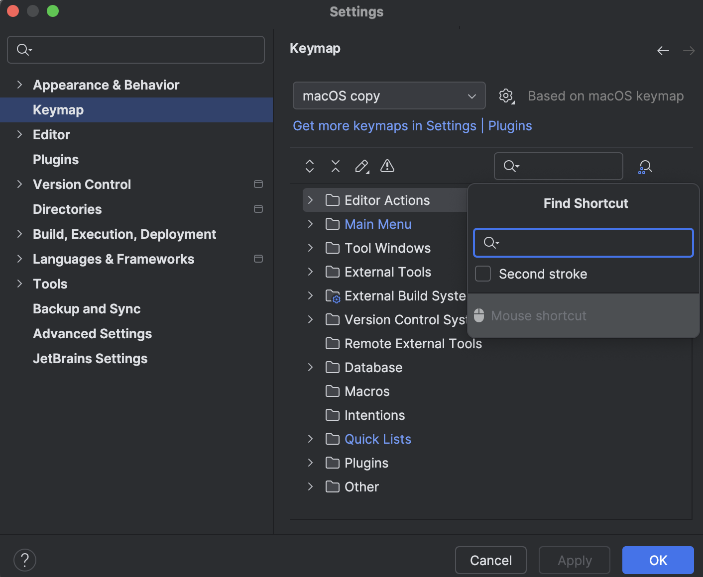Viewport: 703px width, 577px height.
Task: Open the Find Actions by Shortcut icon
Action: [645, 166]
